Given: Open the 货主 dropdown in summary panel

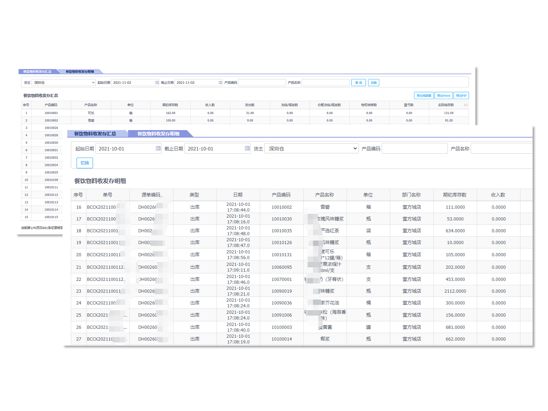Looking at the screenshot, I should 64,83.
